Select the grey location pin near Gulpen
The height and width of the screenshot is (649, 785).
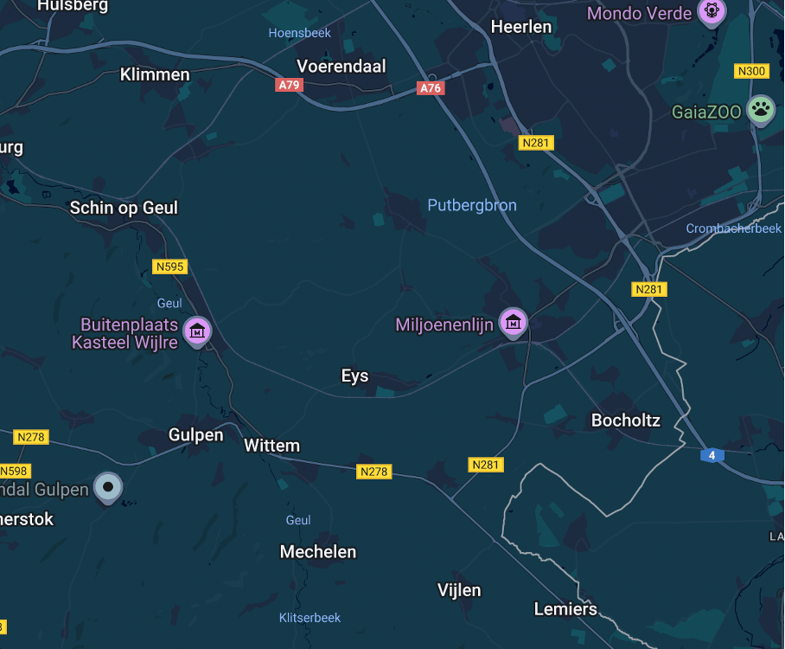(x=108, y=487)
